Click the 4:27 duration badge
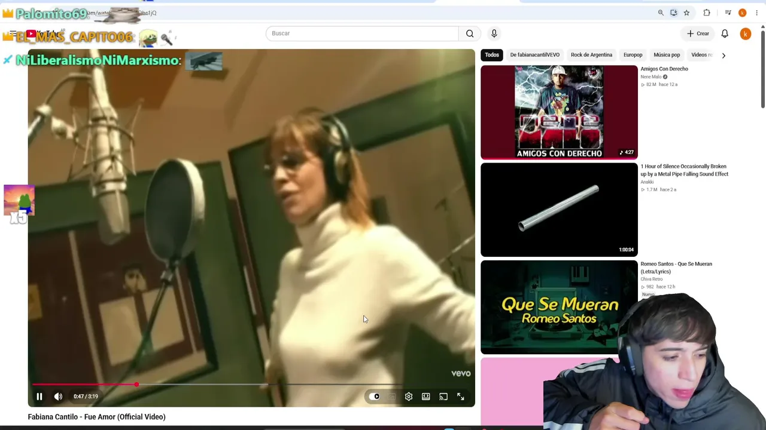766x430 pixels. pyautogui.click(x=627, y=152)
